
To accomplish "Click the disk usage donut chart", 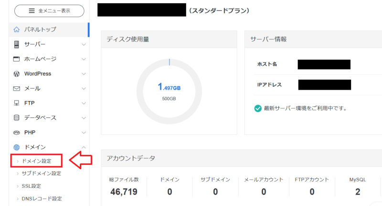I will pyautogui.click(x=169, y=92).
